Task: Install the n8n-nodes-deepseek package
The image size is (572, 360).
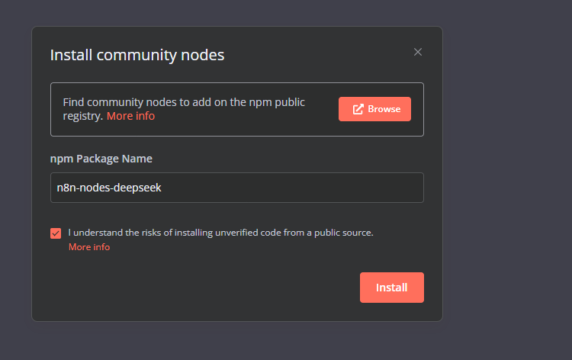Action: pos(392,288)
